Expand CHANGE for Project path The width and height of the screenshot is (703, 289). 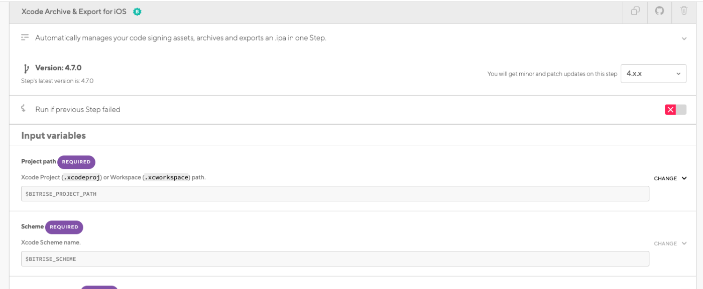coord(670,178)
